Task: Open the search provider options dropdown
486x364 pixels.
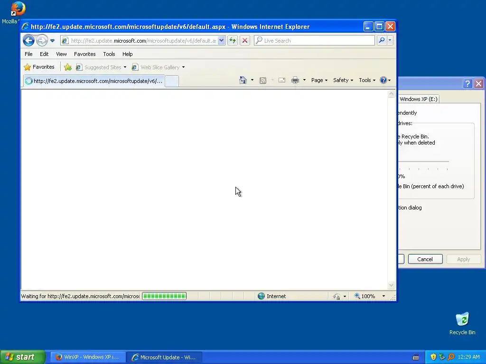Action: 390,40
